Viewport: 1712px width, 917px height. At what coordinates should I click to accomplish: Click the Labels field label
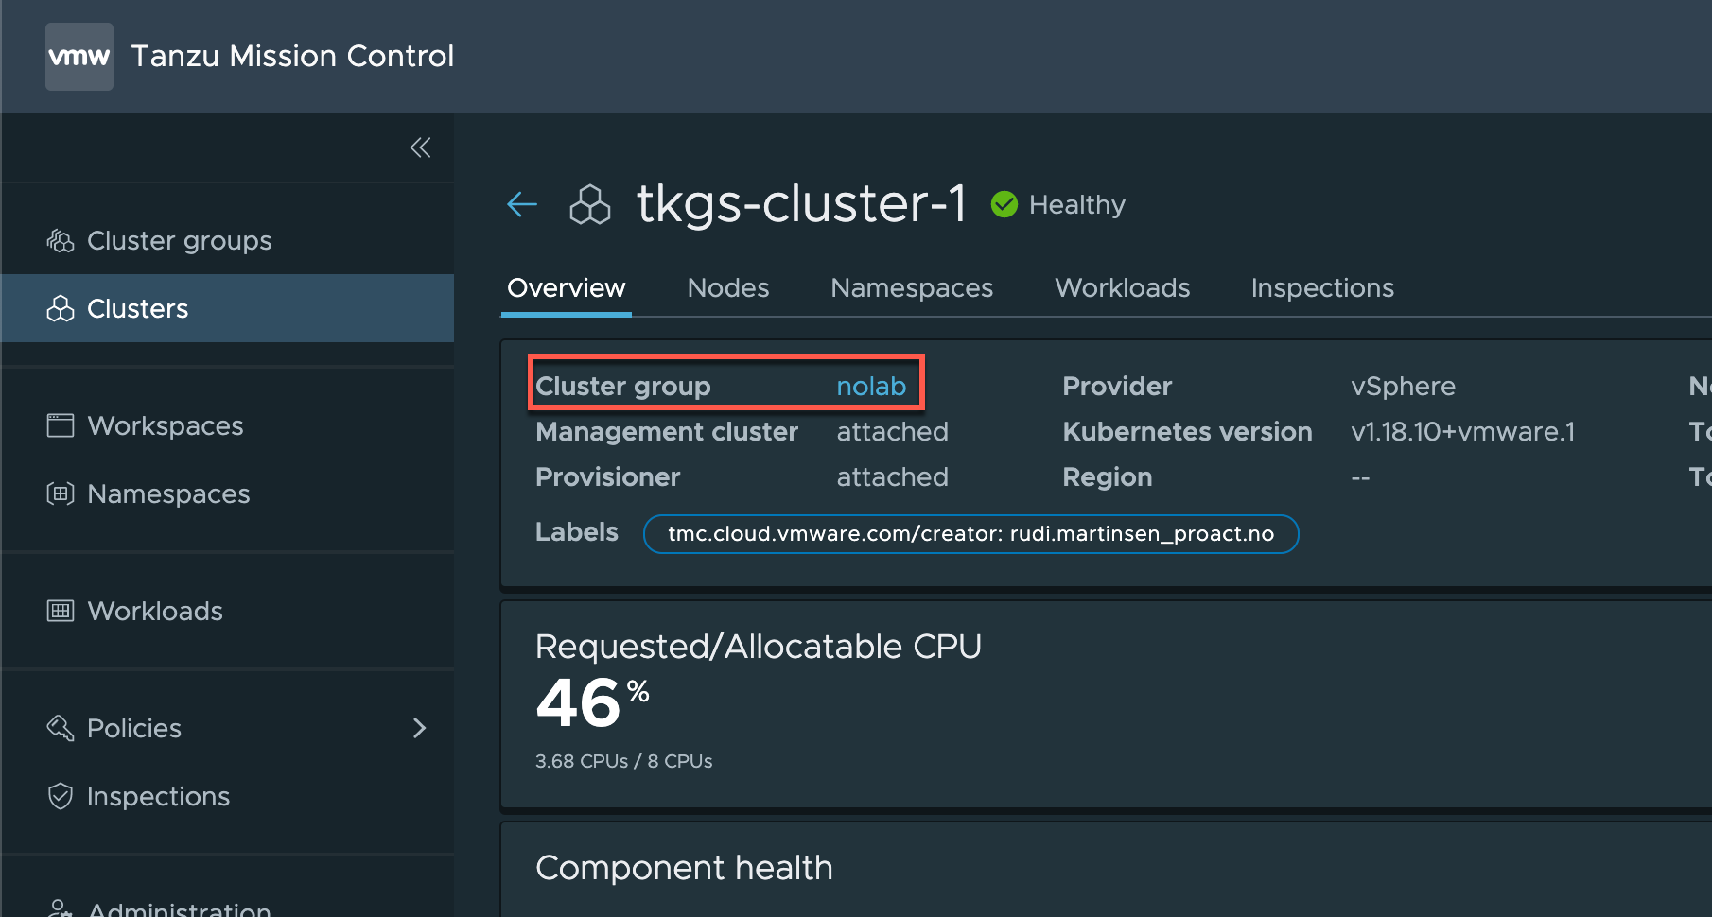577,531
